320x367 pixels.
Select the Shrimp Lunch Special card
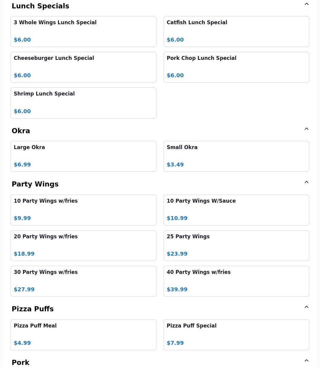coord(83,103)
